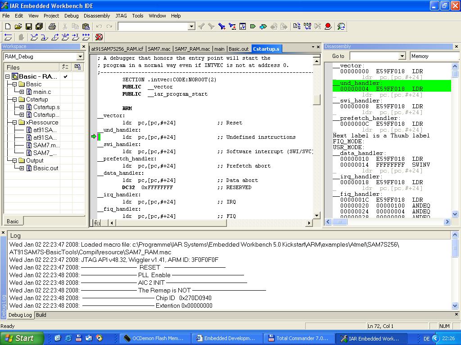Open the Memory zone combo in Disassembly

pyautogui.click(x=435, y=56)
